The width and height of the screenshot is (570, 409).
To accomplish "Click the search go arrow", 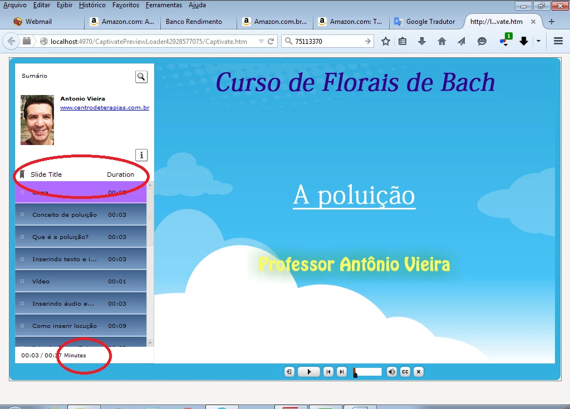I will 368,41.
